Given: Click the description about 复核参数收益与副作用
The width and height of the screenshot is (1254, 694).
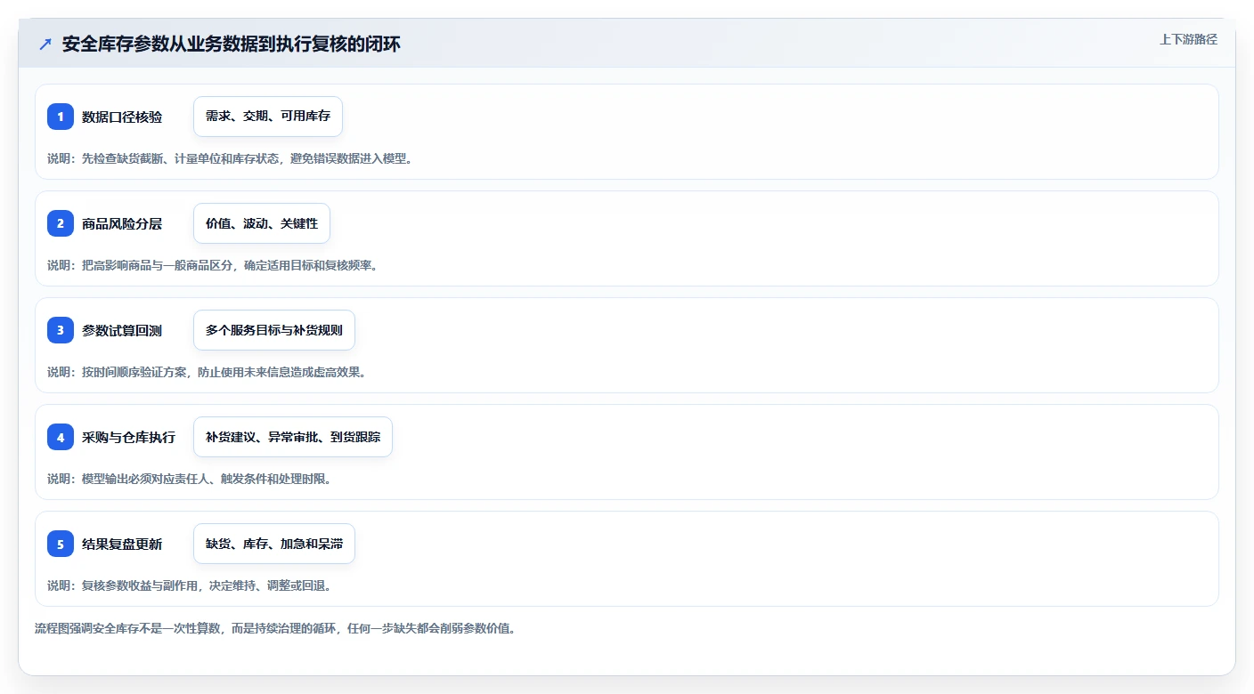Looking at the screenshot, I should [190, 585].
